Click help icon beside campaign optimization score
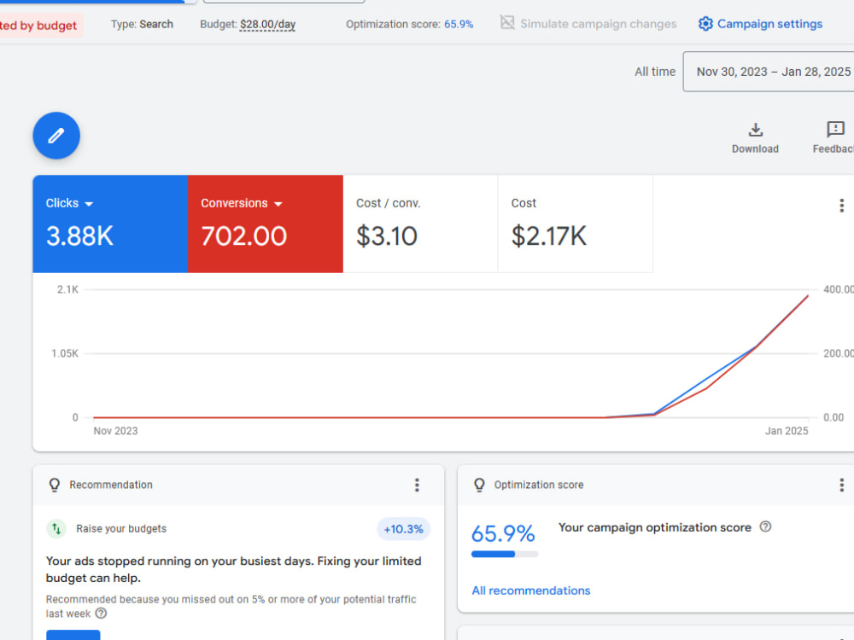 pyautogui.click(x=765, y=527)
